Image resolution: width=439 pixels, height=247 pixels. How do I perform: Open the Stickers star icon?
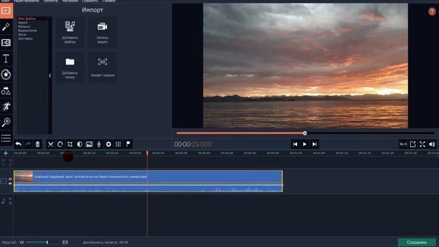(6, 75)
